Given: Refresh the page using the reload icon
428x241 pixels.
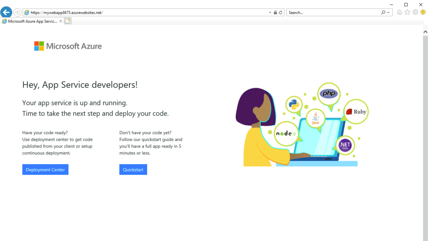Looking at the screenshot, I should [x=280, y=12].
